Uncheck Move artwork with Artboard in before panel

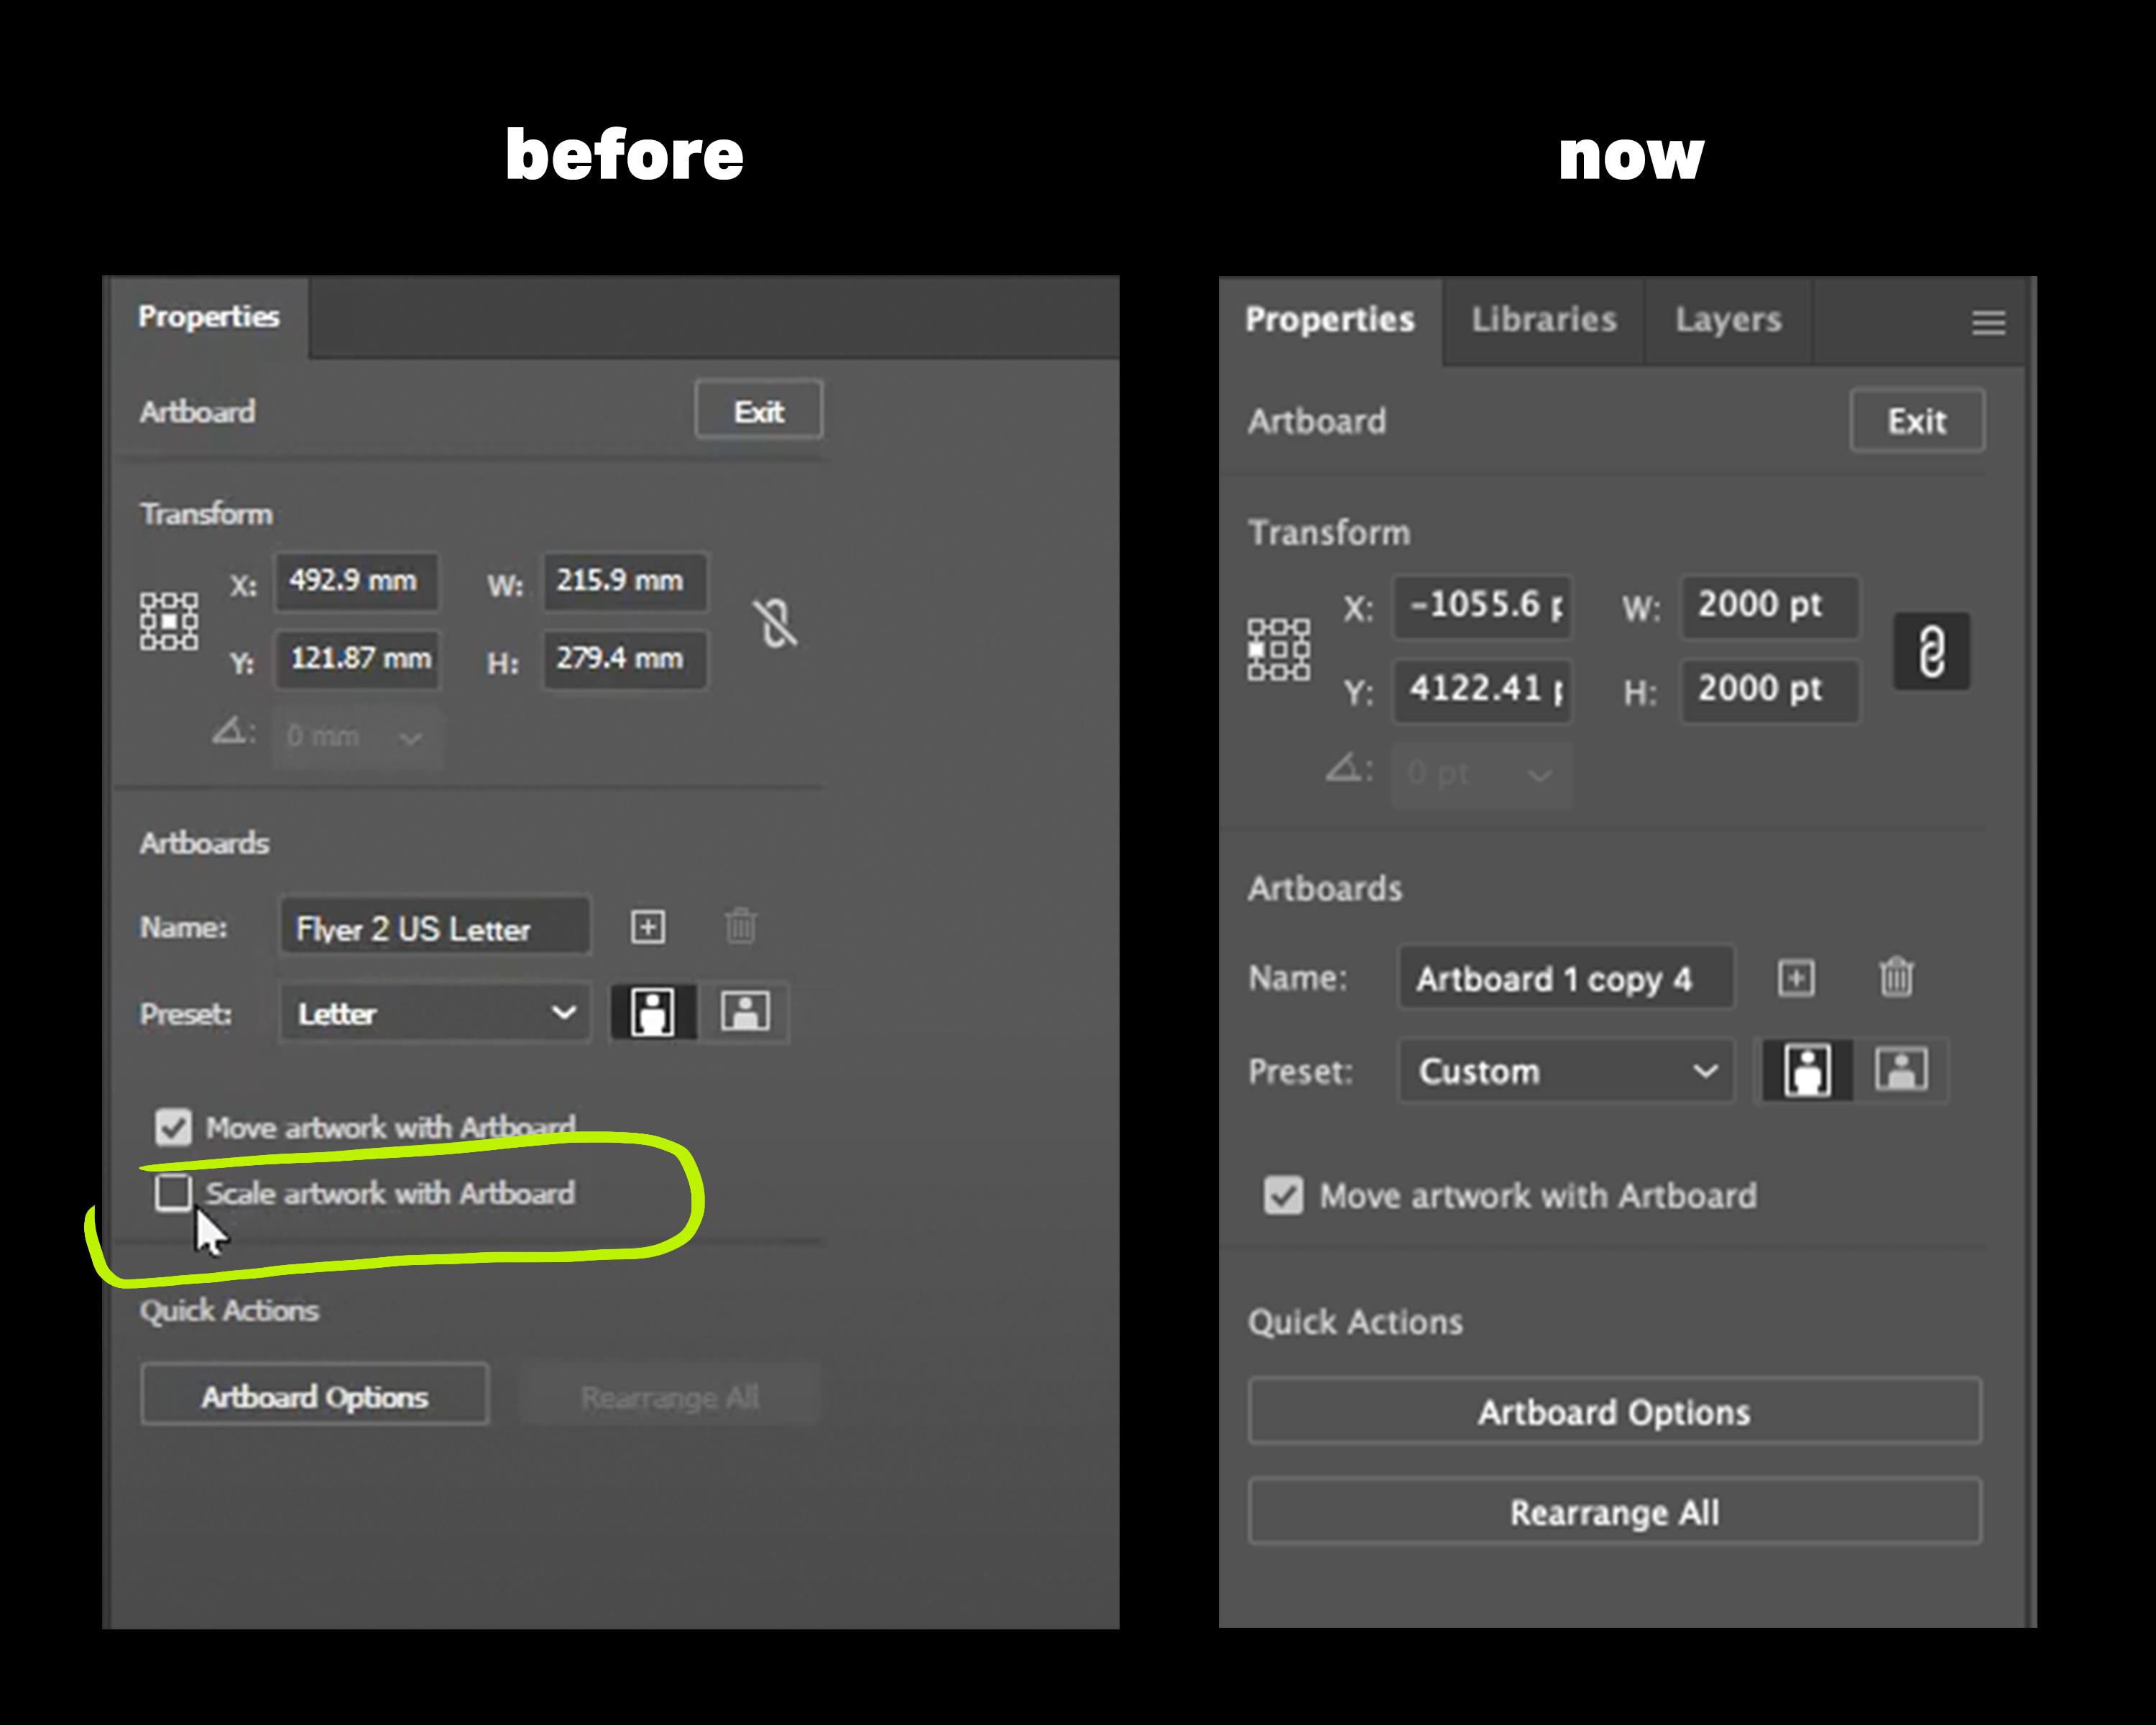point(173,1127)
